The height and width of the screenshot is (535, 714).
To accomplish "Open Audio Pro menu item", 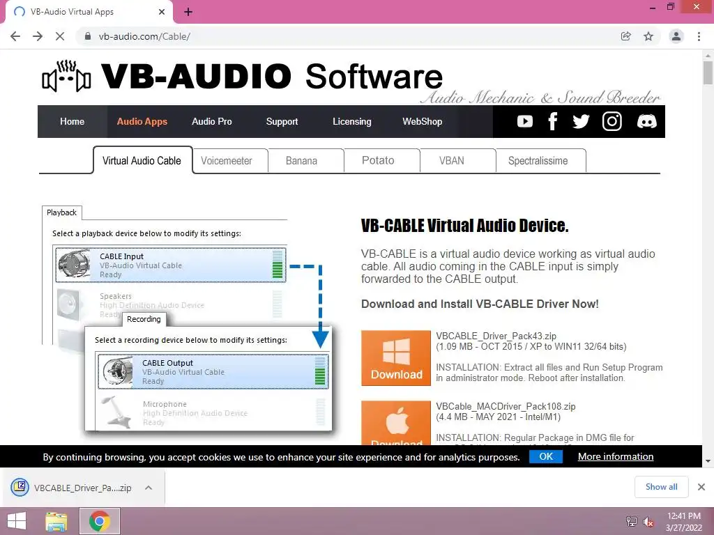I will [212, 121].
